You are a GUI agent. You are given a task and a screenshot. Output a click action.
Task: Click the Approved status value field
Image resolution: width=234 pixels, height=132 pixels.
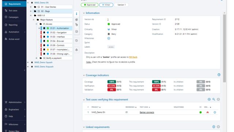click(x=114, y=24)
